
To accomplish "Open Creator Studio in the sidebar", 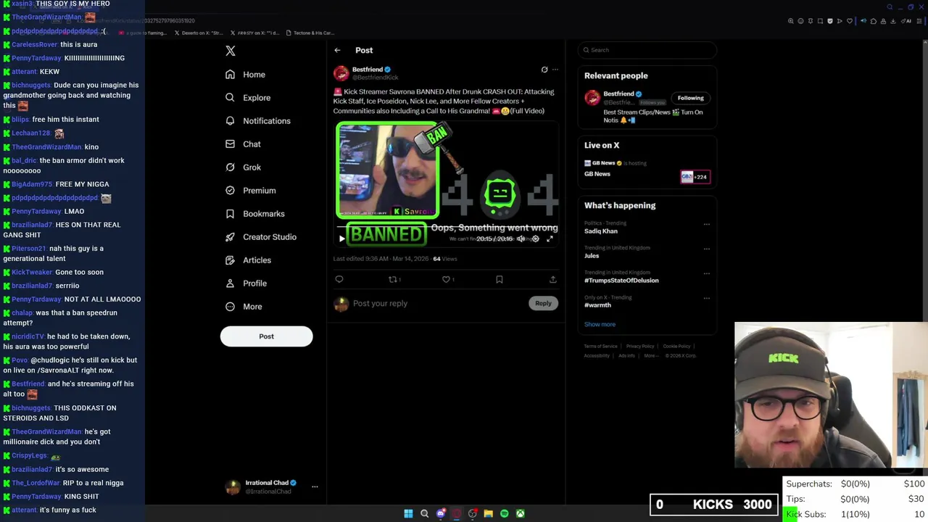I will (260, 237).
